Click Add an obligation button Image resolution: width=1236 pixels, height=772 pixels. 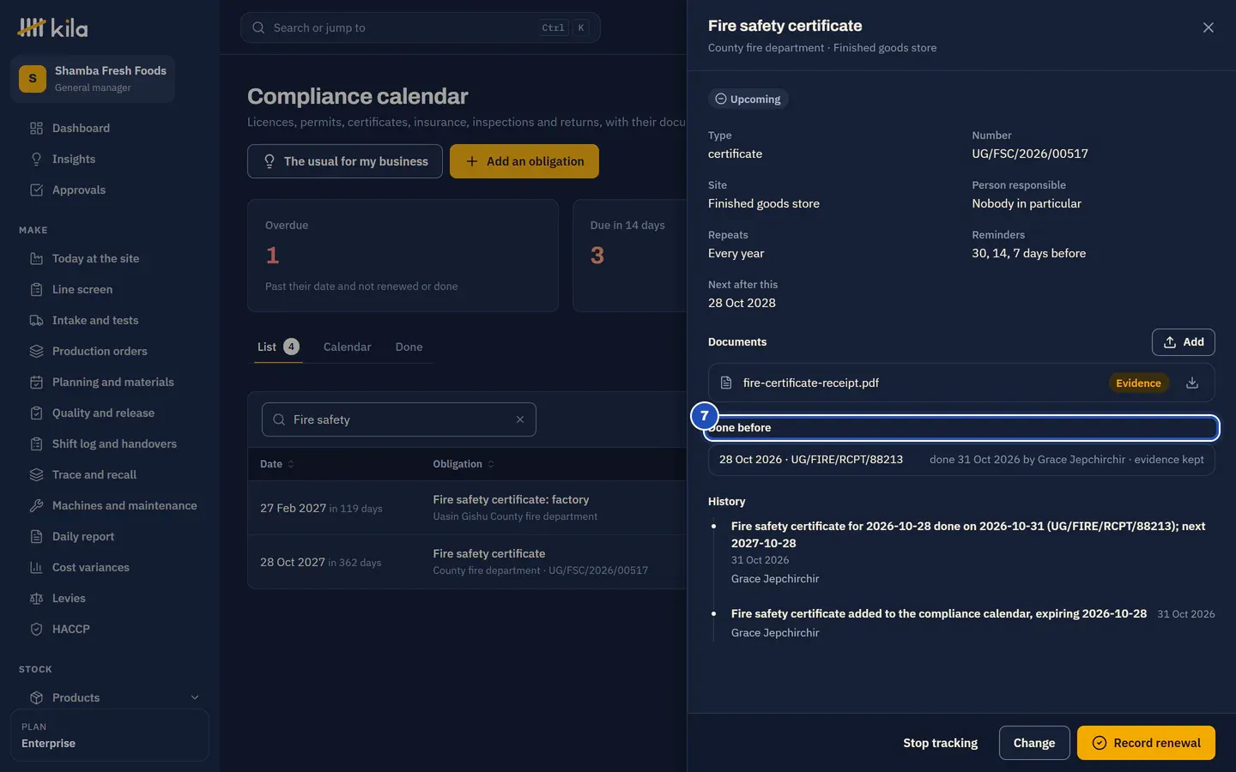(x=524, y=161)
